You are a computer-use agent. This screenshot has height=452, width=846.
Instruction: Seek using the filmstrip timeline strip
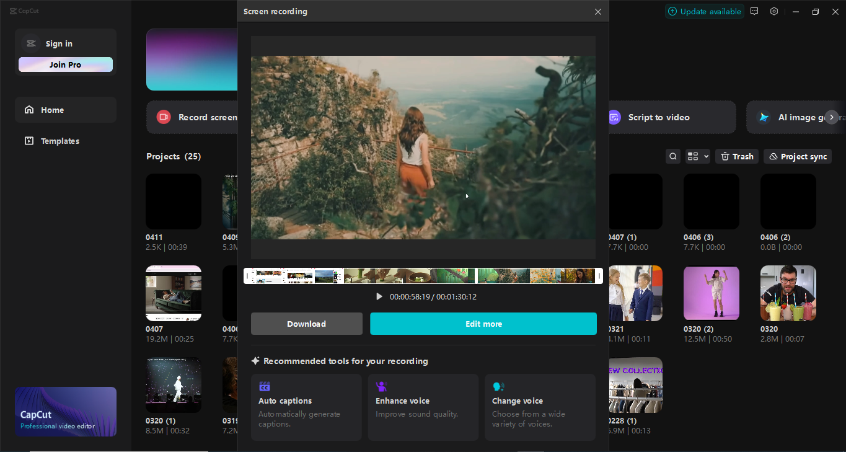click(423, 275)
